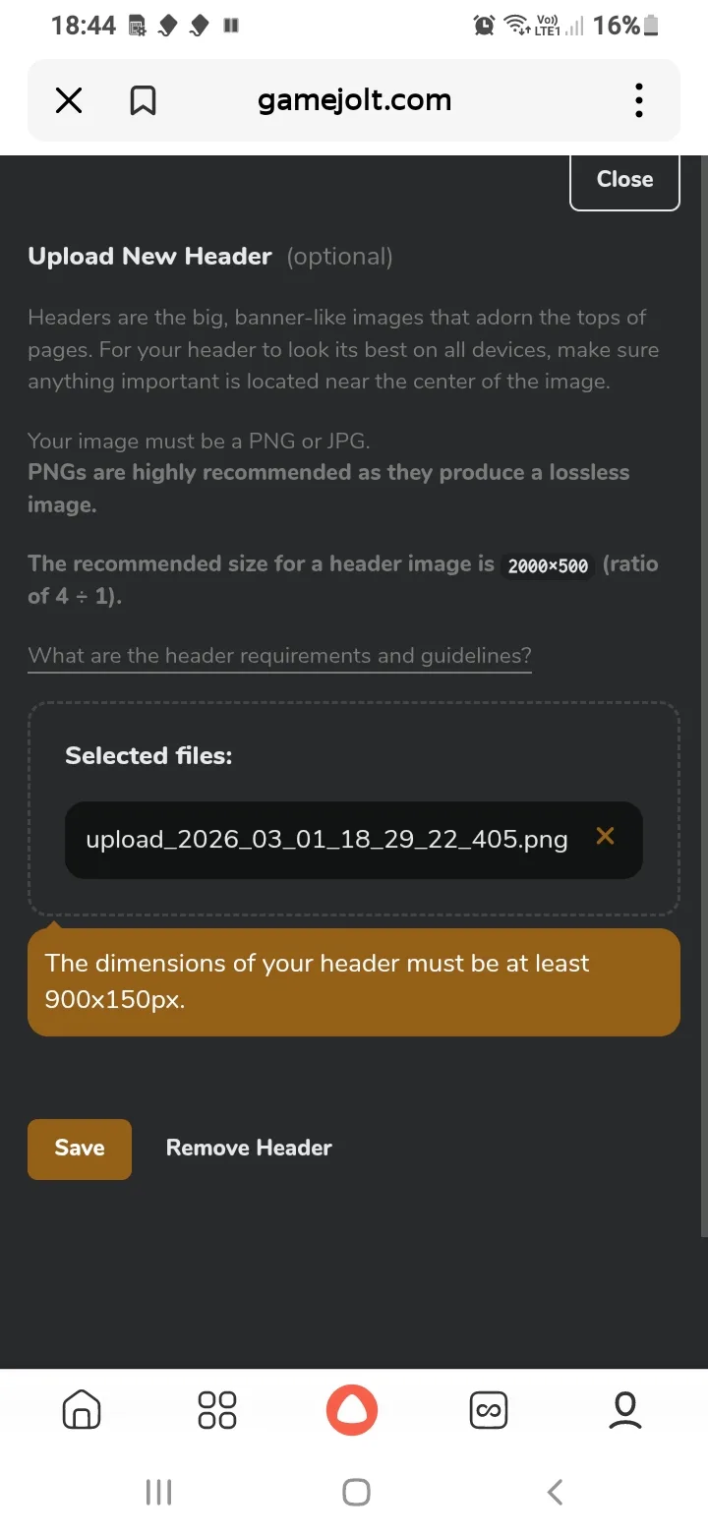The width and height of the screenshot is (708, 1534).
Task: Open header requirements and guidelines link
Action: click(279, 656)
